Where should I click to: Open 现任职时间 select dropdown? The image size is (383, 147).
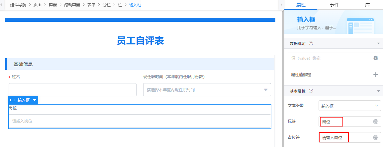[207, 90]
